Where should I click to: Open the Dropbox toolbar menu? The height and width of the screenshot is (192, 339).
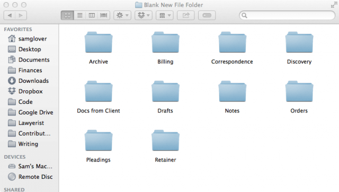[144, 15]
